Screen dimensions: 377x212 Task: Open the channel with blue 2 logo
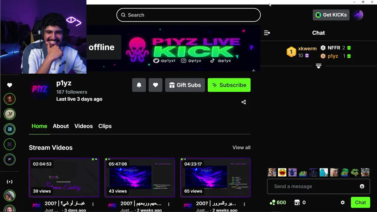(x=10, y=129)
